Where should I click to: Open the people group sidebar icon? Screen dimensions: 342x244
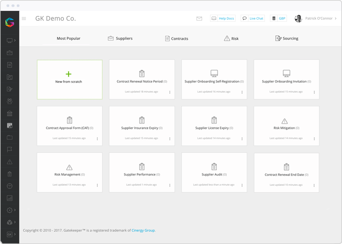click(9, 101)
